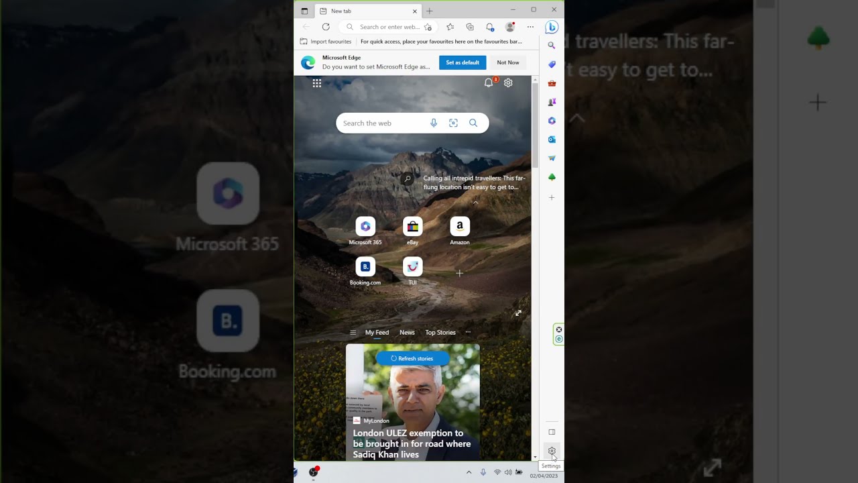
Task: Open the profile avatar menu
Action: click(x=510, y=27)
